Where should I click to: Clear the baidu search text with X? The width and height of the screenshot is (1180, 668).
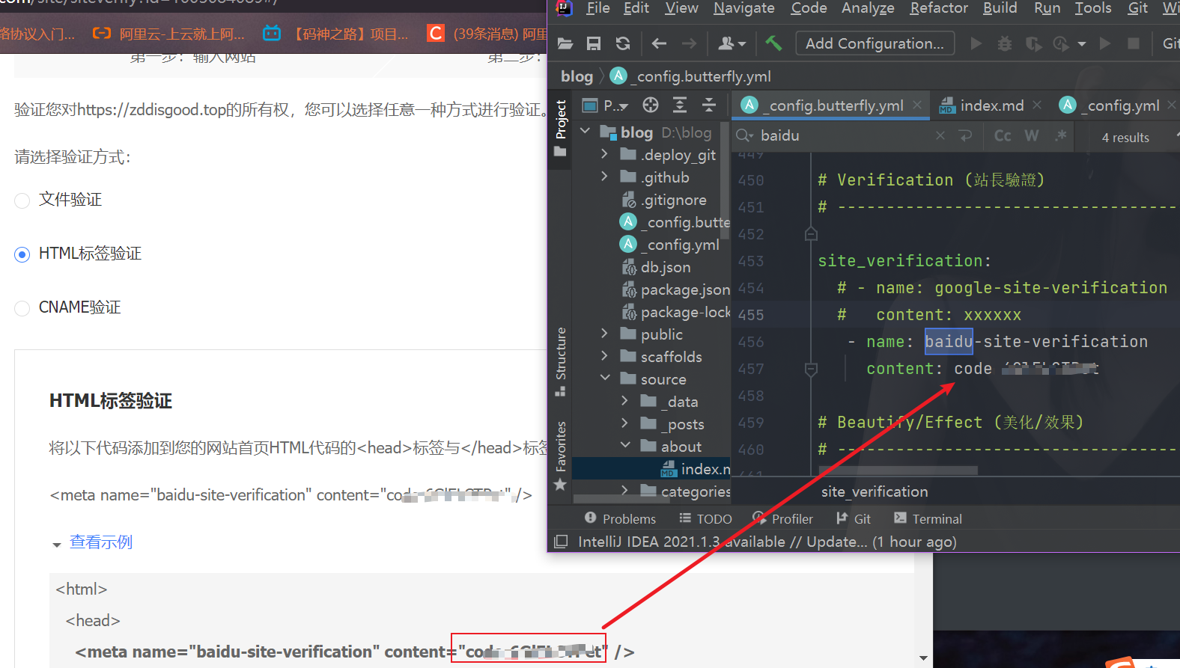tap(940, 135)
